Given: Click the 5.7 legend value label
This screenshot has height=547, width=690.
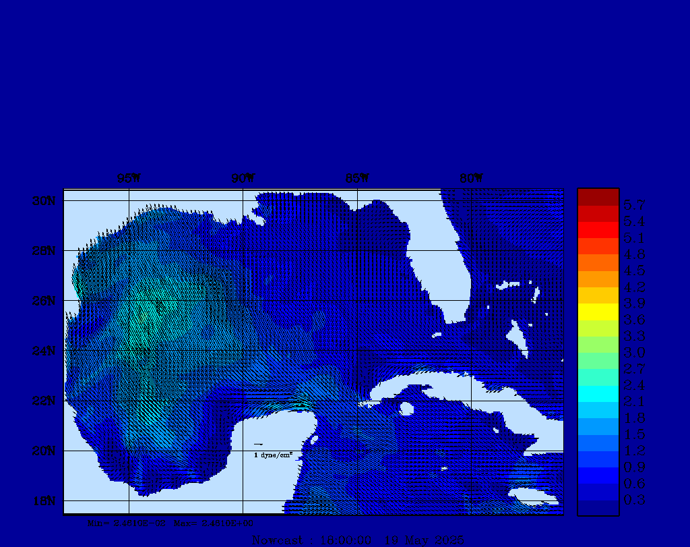Looking at the screenshot, I should 633,204.
